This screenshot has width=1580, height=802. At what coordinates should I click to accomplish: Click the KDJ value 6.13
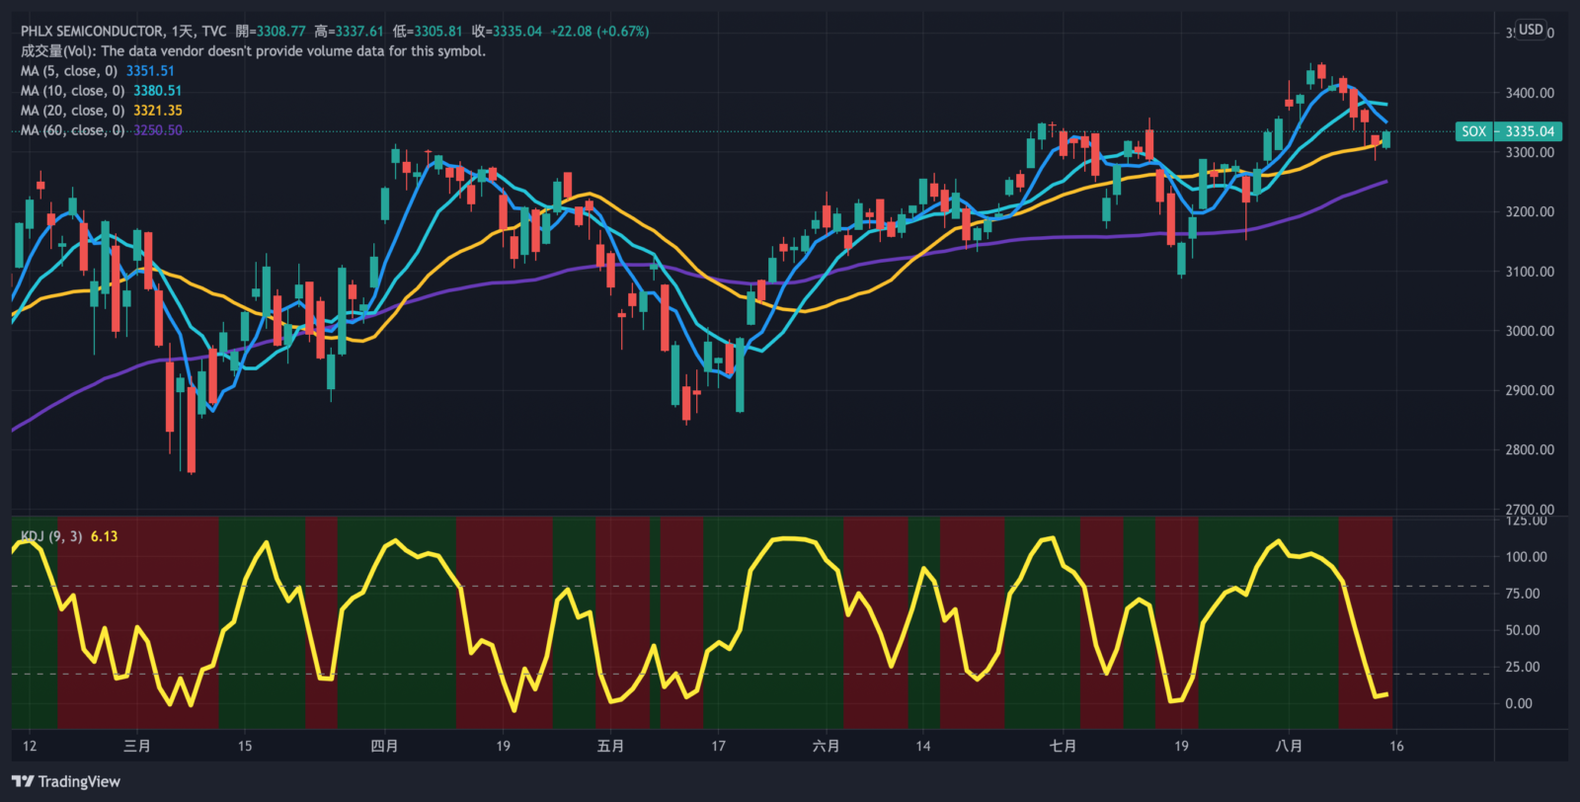click(x=104, y=536)
